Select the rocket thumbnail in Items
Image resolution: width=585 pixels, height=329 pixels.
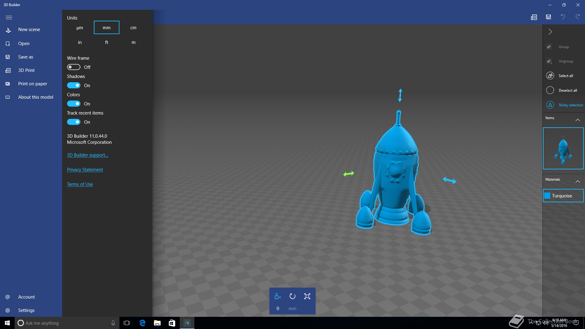coord(563,148)
